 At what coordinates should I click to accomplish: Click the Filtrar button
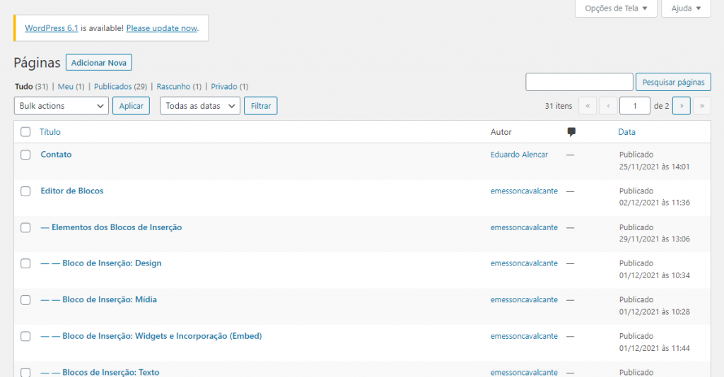261,105
